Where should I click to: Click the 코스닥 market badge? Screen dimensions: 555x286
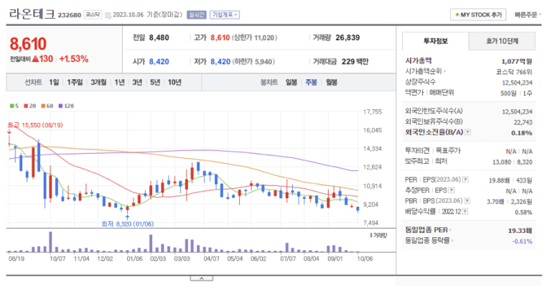coord(93,15)
